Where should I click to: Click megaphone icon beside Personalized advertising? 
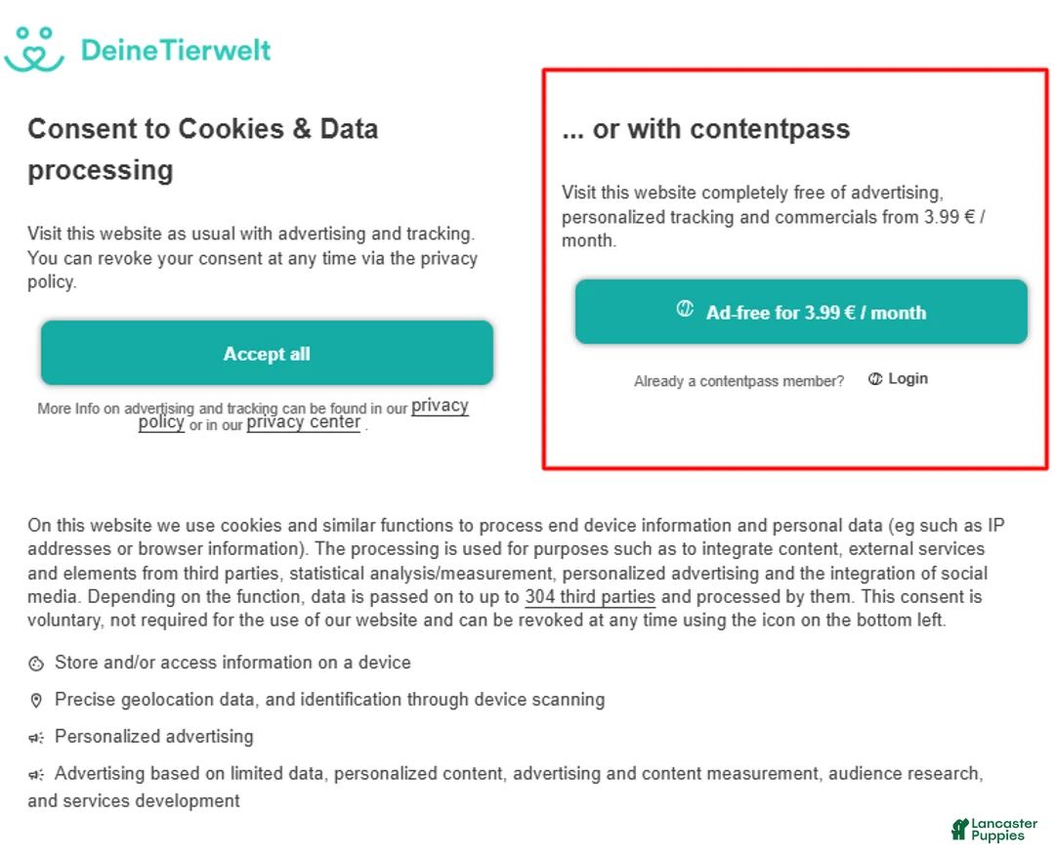click(x=36, y=738)
